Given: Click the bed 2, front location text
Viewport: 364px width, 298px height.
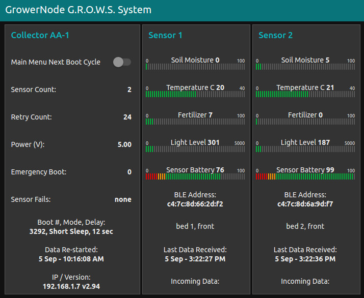Looking at the screenshot, I should coord(305,226).
